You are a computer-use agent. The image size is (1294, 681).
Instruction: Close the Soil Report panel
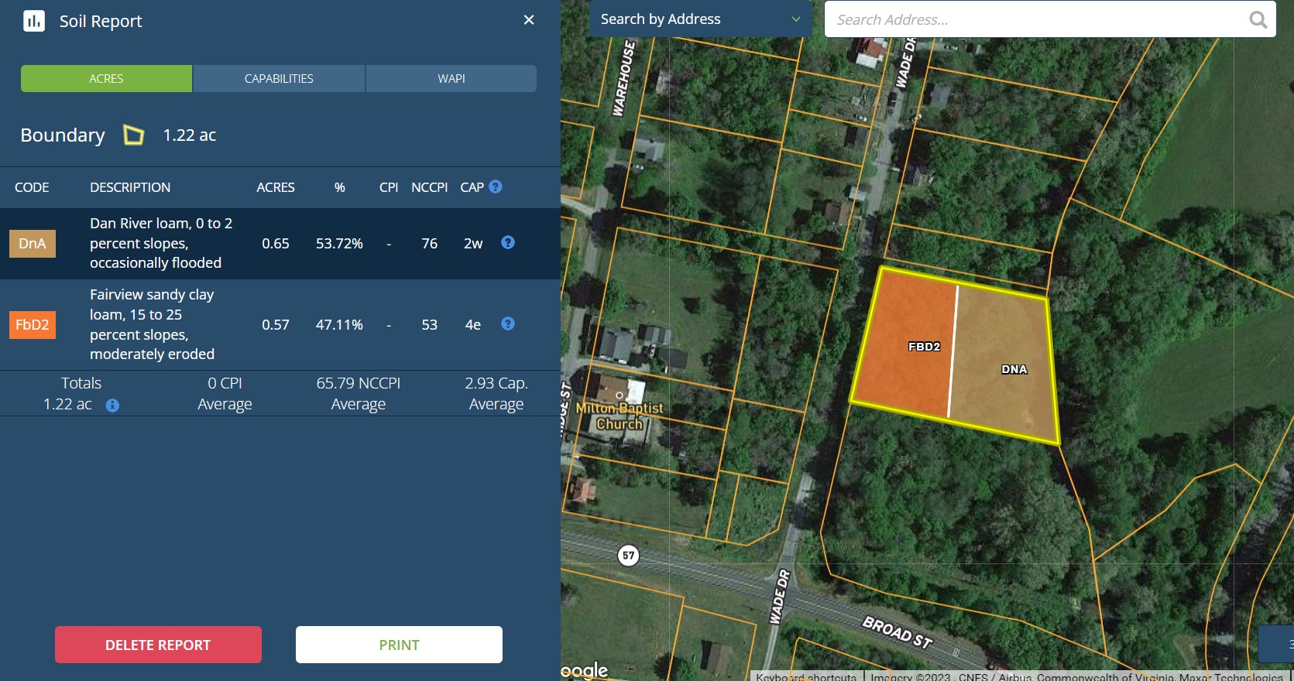tap(529, 20)
